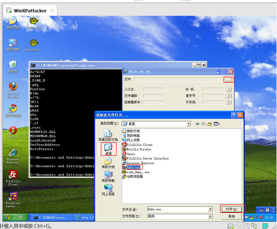Switch to WinXPattacker VM tab
277x229 pixels.
point(30,11)
